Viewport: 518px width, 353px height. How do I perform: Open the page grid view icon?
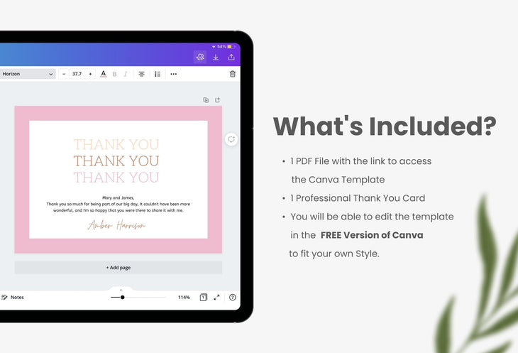pyautogui.click(x=203, y=298)
